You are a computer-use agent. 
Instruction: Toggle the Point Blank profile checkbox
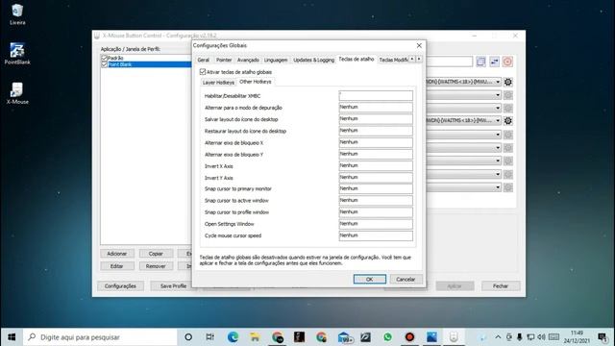[x=105, y=64]
